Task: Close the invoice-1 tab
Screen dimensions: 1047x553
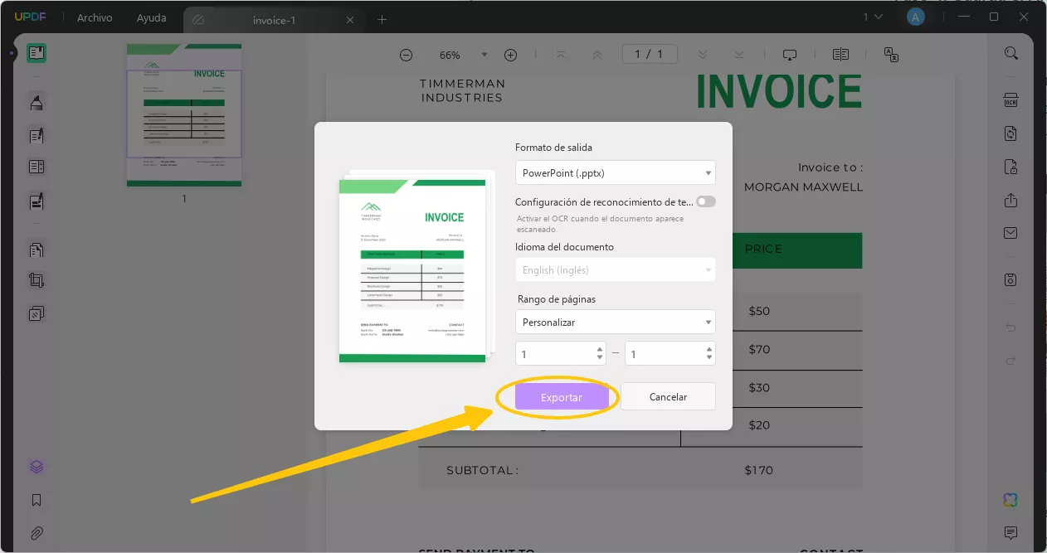Action: tap(350, 20)
